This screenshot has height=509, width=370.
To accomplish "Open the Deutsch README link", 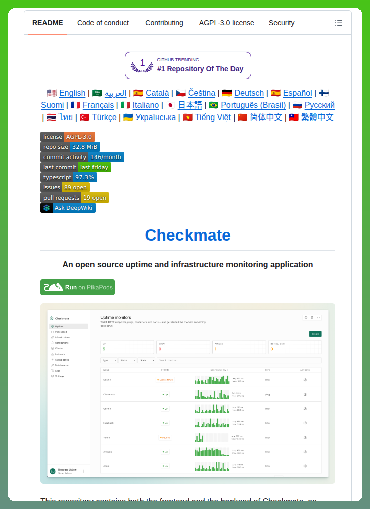I will pos(249,93).
